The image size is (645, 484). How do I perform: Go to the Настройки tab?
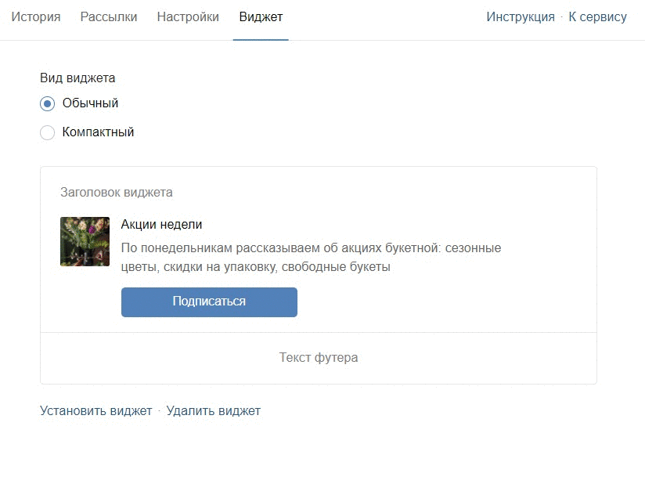click(x=188, y=17)
